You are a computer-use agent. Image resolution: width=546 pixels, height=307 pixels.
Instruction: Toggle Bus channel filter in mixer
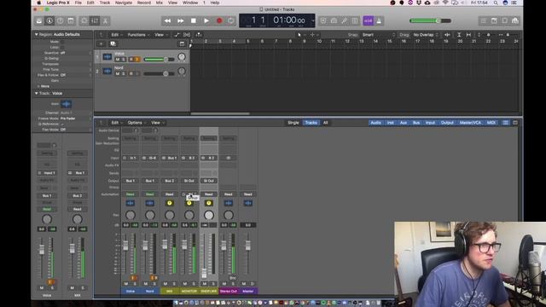click(416, 123)
